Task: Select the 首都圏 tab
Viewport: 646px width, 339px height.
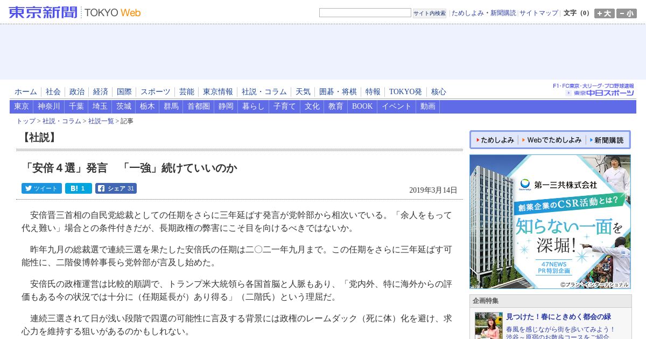Action: [199, 107]
